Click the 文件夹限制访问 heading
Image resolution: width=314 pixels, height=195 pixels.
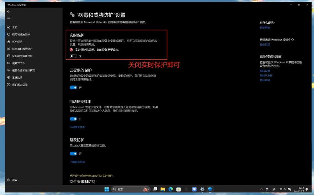tap(83, 182)
